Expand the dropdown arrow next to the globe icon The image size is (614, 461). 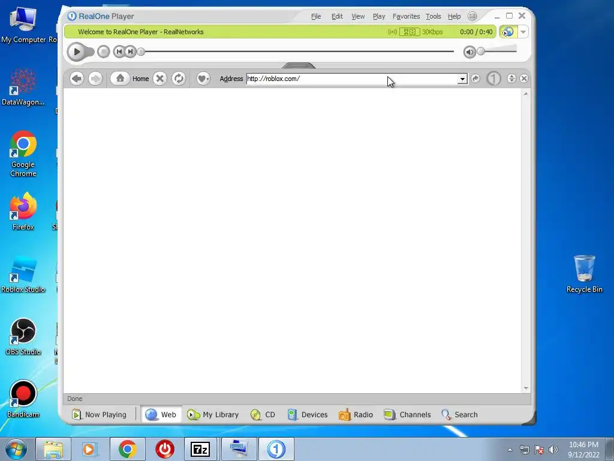[x=523, y=32]
